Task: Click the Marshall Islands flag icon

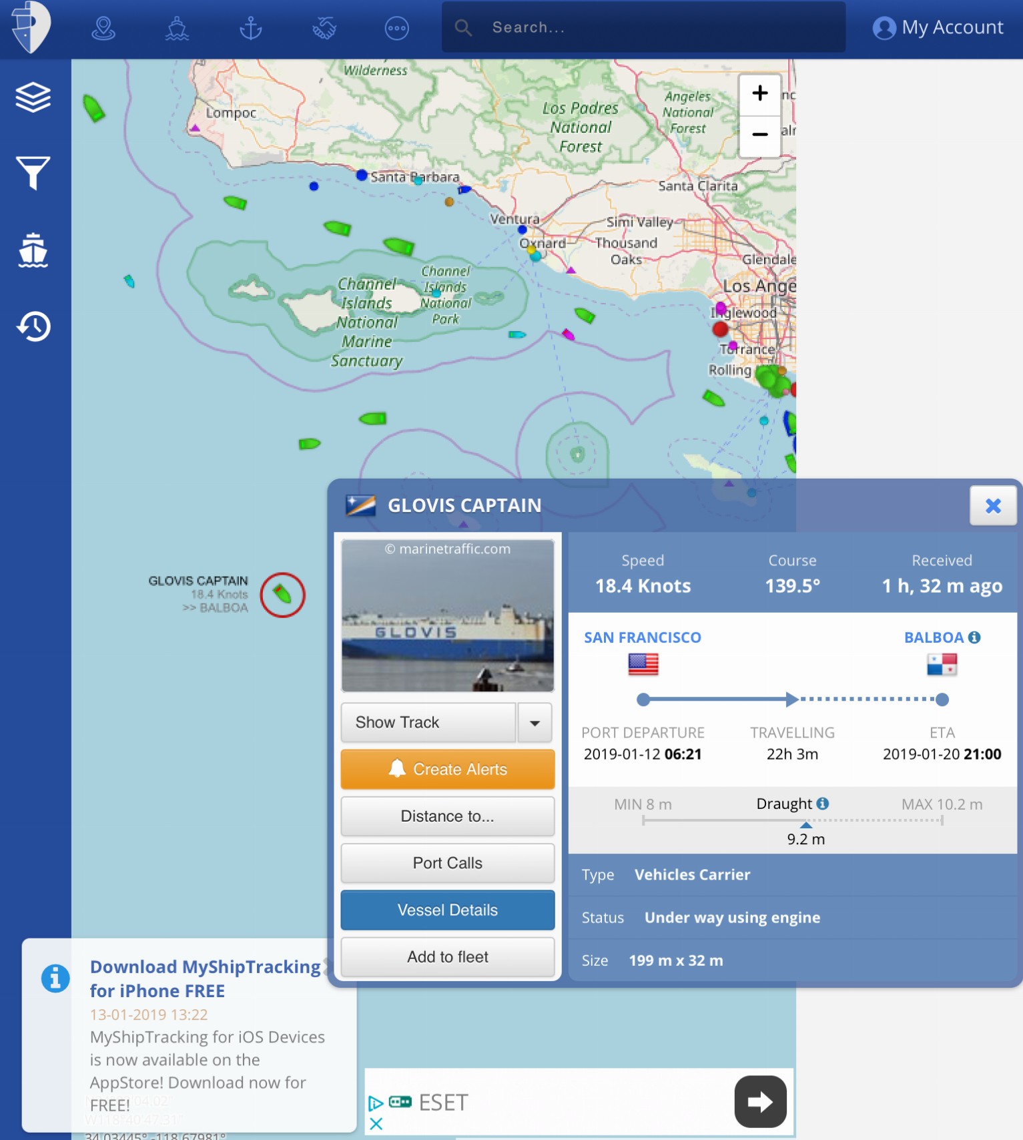Action: click(x=360, y=506)
